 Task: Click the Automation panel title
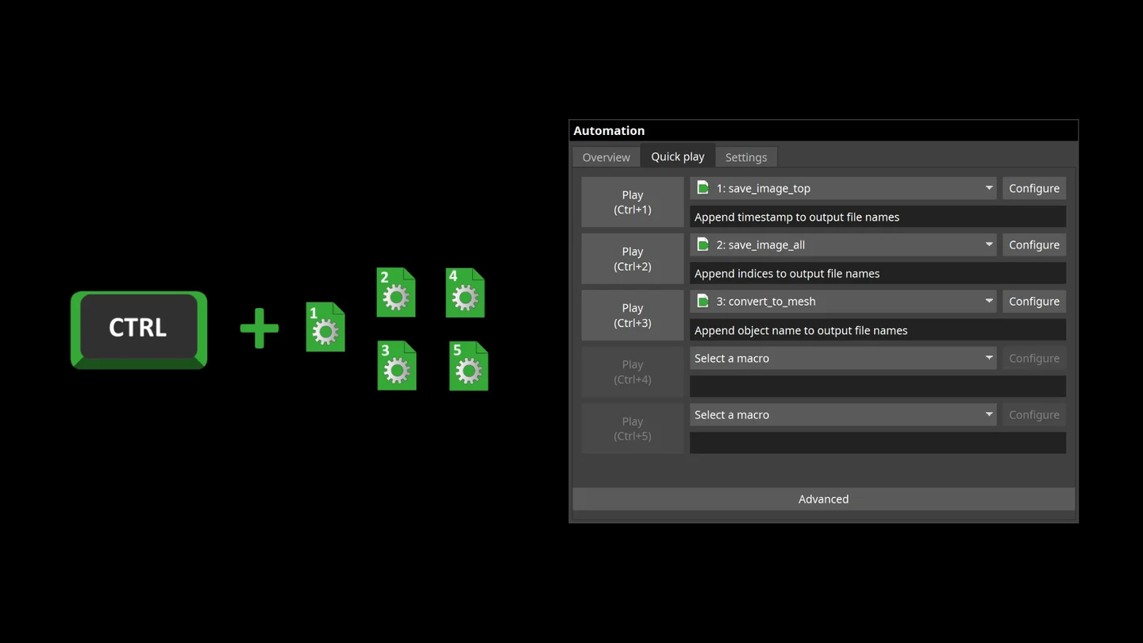coord(609,130)
